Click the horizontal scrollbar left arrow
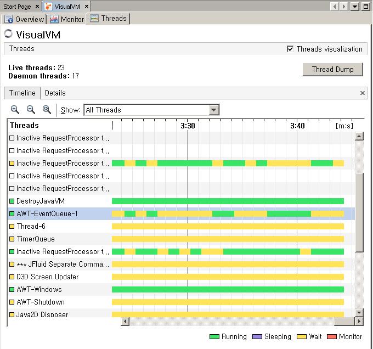Image resolution: width=373 pixels, height=349 pixels. click(125, 322)
